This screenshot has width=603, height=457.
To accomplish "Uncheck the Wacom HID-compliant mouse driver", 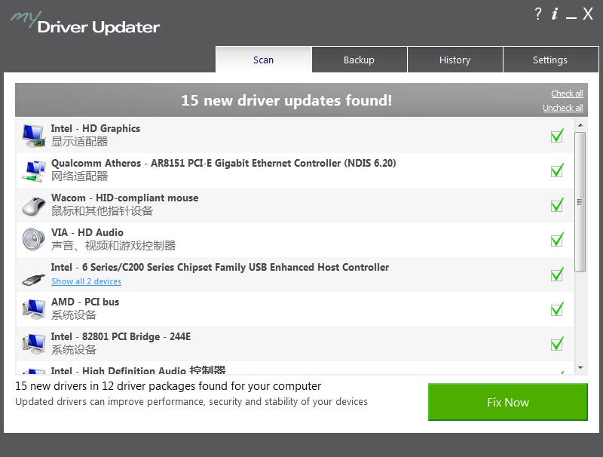I will 557,204.
